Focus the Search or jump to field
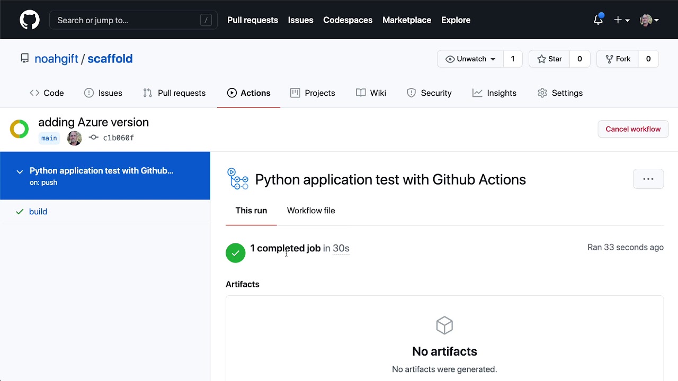Image resolution: width=678 pixels, height=381 pixels. click(x=127, y=20)
